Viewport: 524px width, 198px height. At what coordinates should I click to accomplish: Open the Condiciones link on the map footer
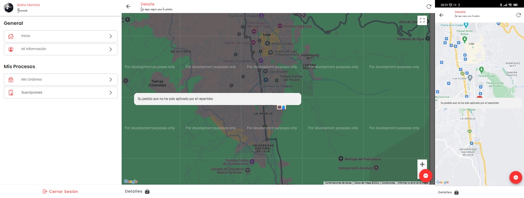pyautogui.click(x=388, y=183)
